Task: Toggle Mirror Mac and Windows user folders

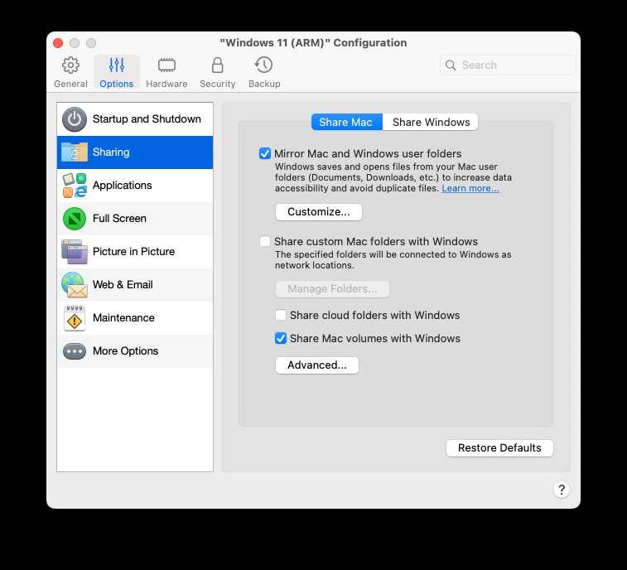Action: 265,153
